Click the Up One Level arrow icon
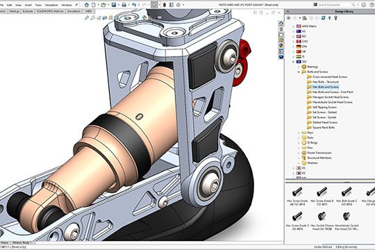The height and width of the screenshot is (250, 375). click(x=330, y=18)
